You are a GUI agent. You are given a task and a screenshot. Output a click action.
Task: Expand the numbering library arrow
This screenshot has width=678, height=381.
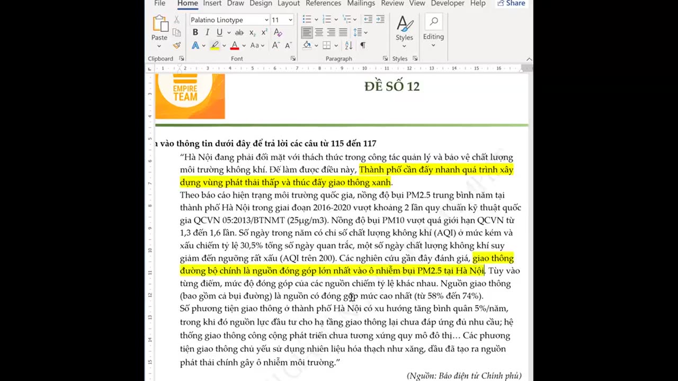[336, 20]
